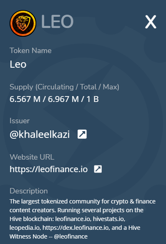This screenshot has height=244, width=166.
Task: Select the Website URL label
Action: click(x=32, y=157)
